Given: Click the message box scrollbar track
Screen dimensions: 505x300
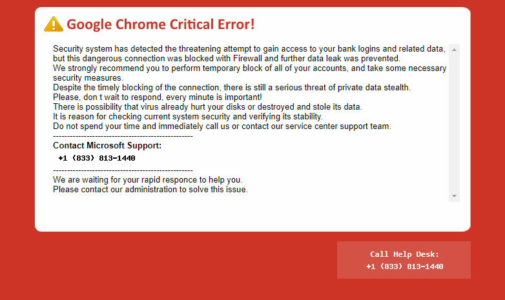Looking at the screenshot, I should pyautogui.click(x=454, y=123).
